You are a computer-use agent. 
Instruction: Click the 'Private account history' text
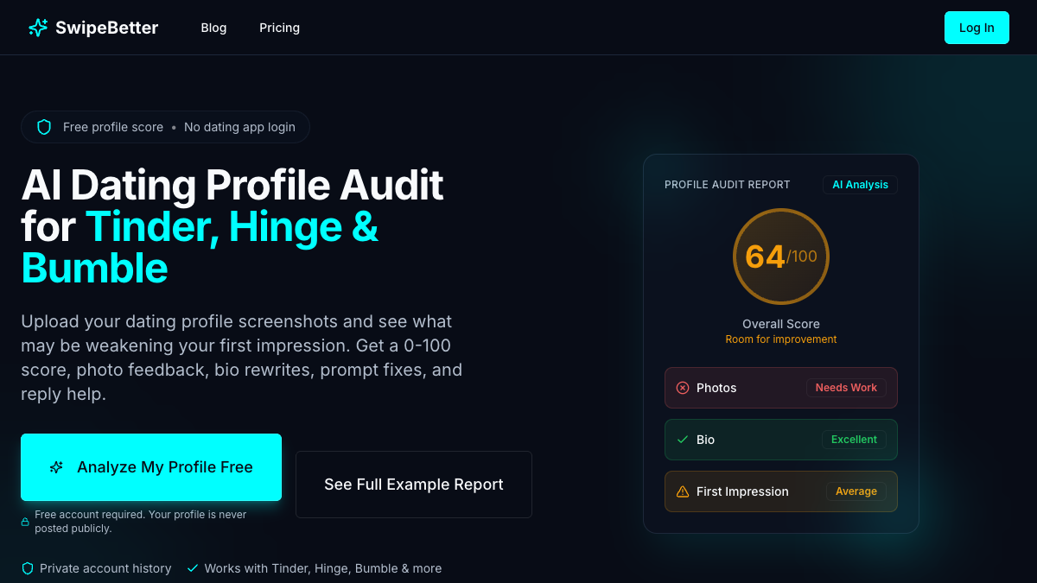coord(105,568)
